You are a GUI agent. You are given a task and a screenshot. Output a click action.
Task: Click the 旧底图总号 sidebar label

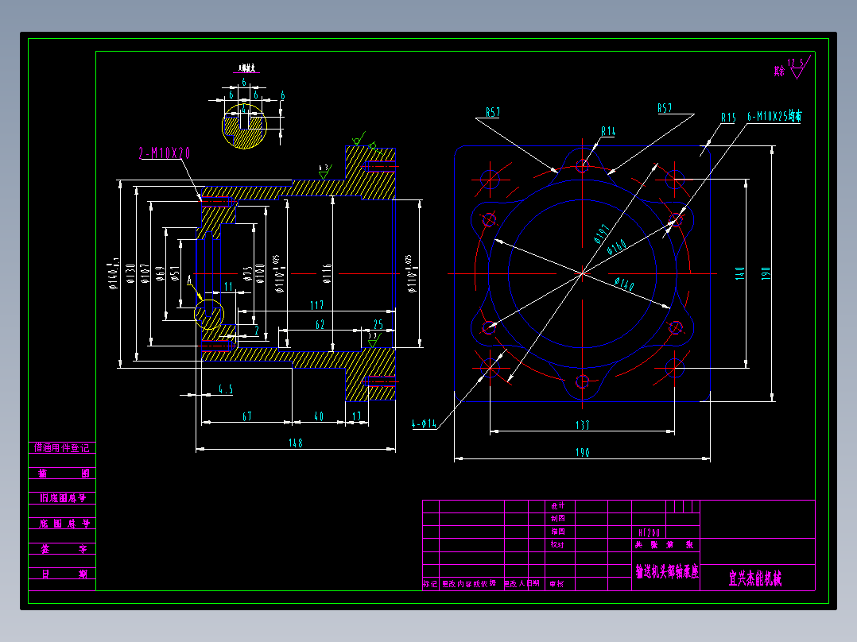(x=63, y=497)
